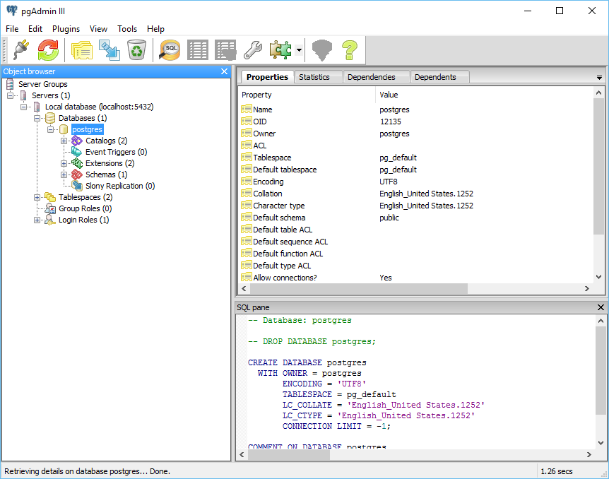Click the Server Groups icon
Viewport: 609px width, 479px height.
[10, 84]
